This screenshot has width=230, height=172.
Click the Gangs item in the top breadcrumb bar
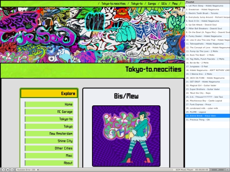pyautogui.click(x=152, y=3)
